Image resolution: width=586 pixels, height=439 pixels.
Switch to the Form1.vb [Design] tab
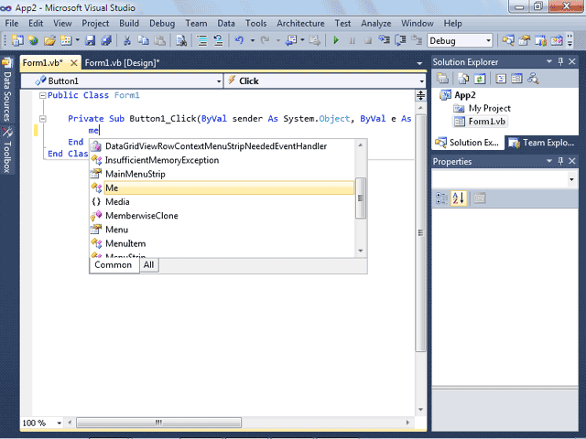tap(122, 63)
